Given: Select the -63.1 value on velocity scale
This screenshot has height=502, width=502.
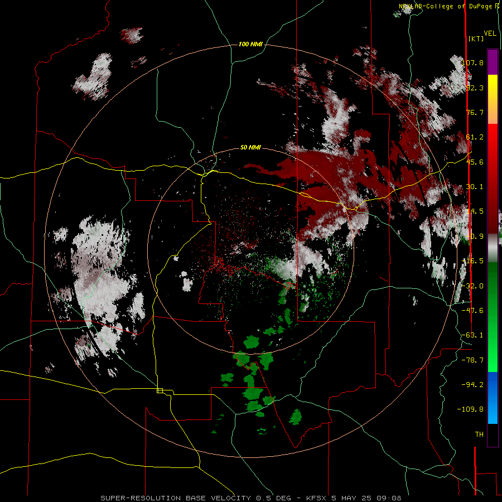Looking at the screenshot, I should click(x=473, y=335).
